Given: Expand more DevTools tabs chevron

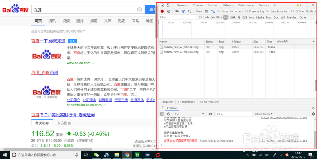Looking at the screenshot, I should pyautogui.click(x=275, y=5).
